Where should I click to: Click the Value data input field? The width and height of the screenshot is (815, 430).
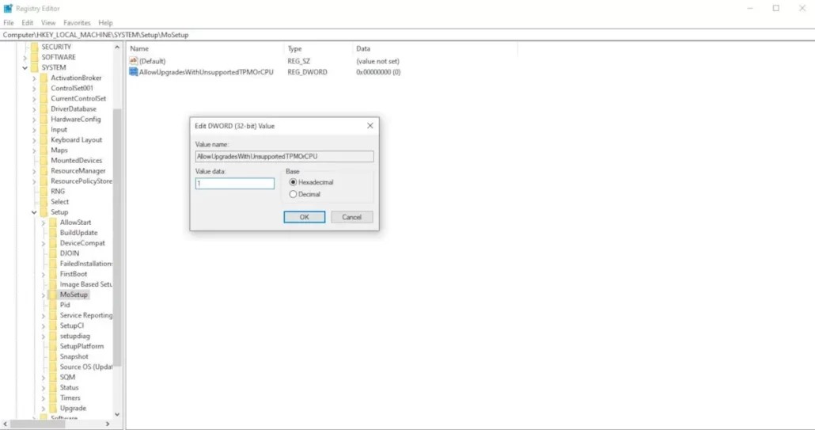click(235, 184)
